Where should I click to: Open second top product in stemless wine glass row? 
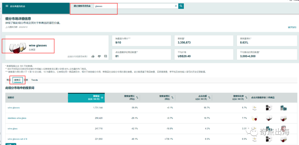269,118
